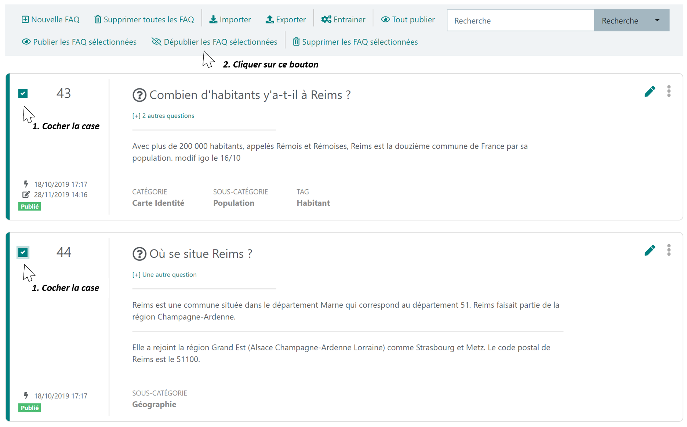Screen dimensions: 687x427
Task: Click the lightning icon beside 18/10/2019 in FAQ 44
Action: tap(26, 395)
